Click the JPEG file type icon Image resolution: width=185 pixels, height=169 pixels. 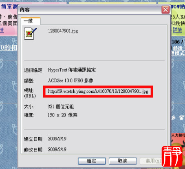[31, 33]
